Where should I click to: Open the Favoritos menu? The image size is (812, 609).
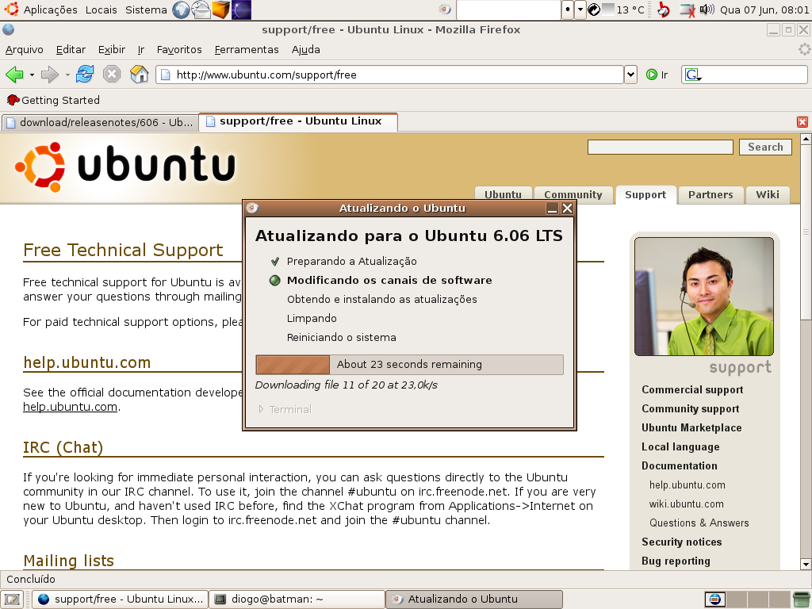click(x=179, y=50)
